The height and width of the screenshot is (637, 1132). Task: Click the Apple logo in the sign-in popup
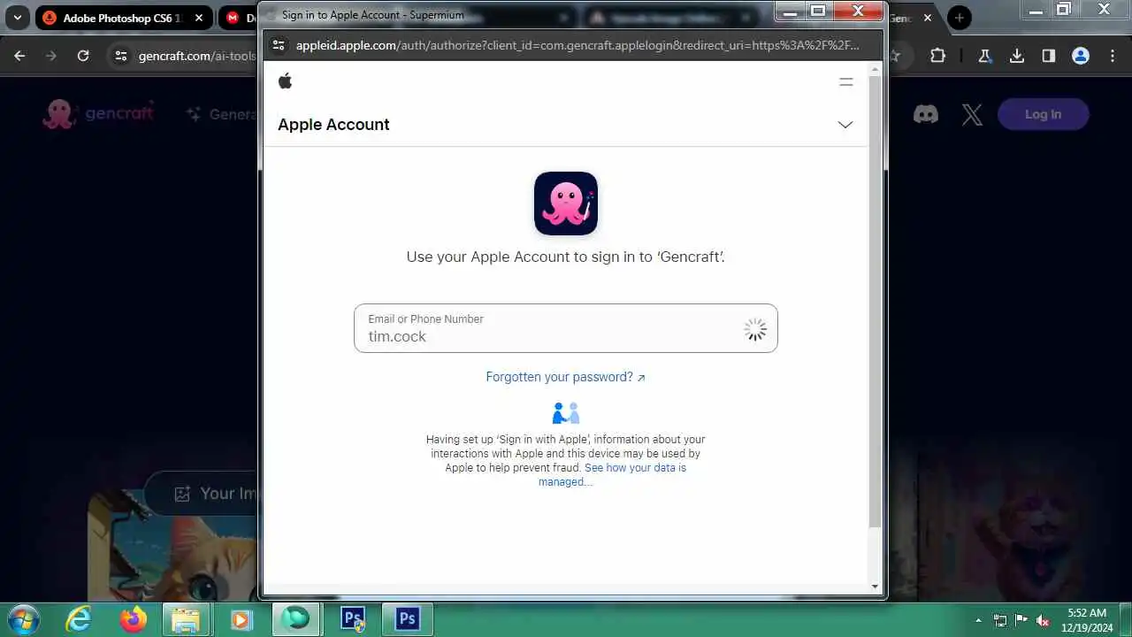tap(285, 81)
